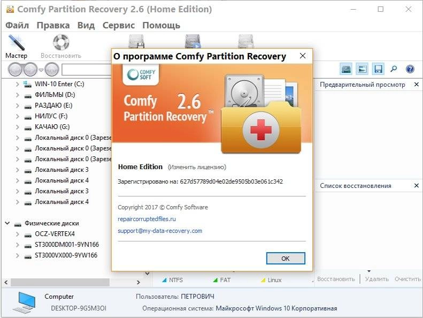Click the WIN-10 Enter (C:) Windows drive icon

pyautogui.click(x=27, y=84)
